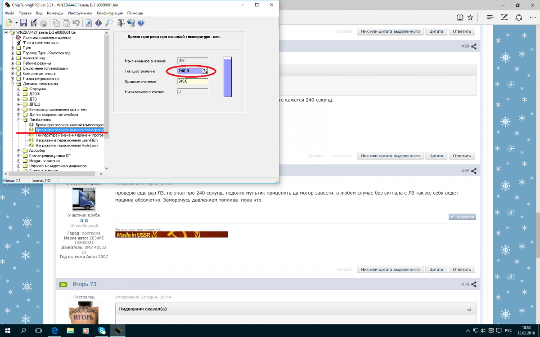540x337 pixels.
Task: Click the magnifier search toolbar icon
Action: 108,23
